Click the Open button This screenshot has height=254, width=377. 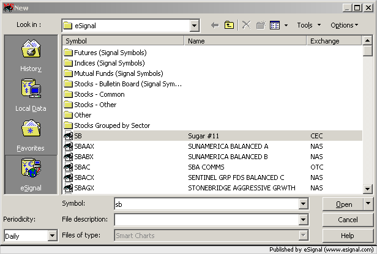pyautogui.click(x=343, y=204)
